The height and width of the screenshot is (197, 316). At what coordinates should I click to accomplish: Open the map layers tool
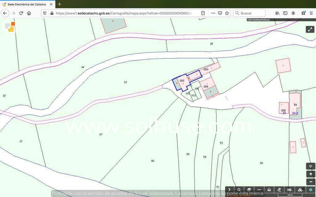[249, 190]
